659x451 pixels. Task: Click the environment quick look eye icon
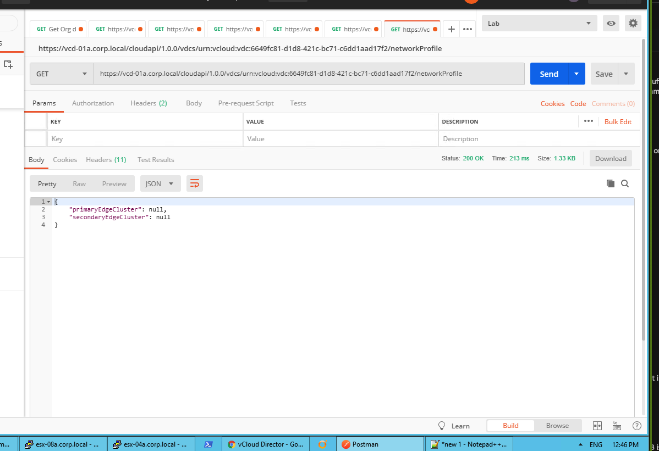click(x=611, y=24)
